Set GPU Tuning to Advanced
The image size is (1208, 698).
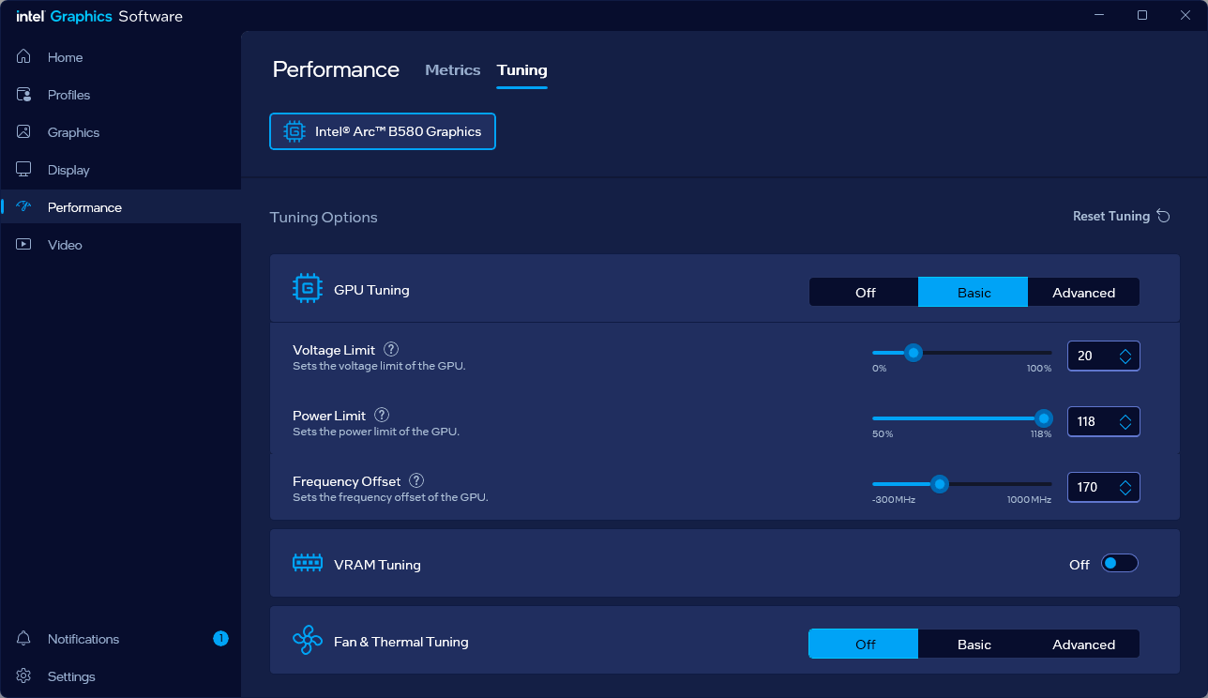coord(1083,293)
